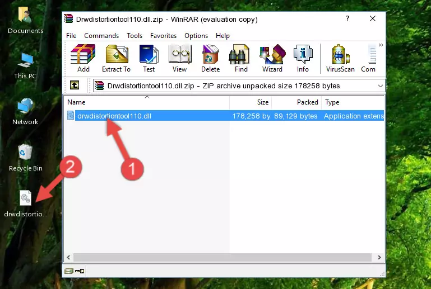431x289 pixels.
Task: Open the Find binoculars tool
Action: (x=241, y=58)
